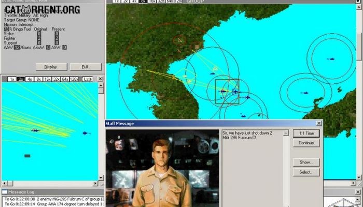Set unit window zoom to 16x

[47, 79]
